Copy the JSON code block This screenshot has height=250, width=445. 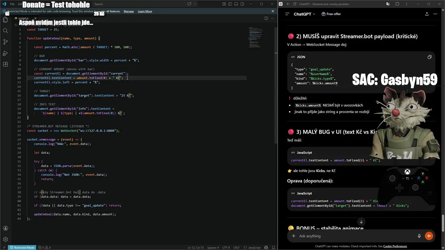pyautogui.click(x=429, y=57)
